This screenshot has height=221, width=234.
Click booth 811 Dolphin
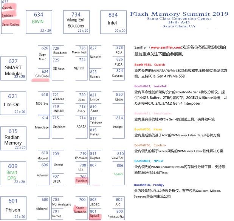pos(95,156)
